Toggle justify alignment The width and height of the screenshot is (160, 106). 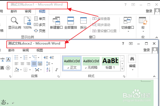click(x=34, y=64)
